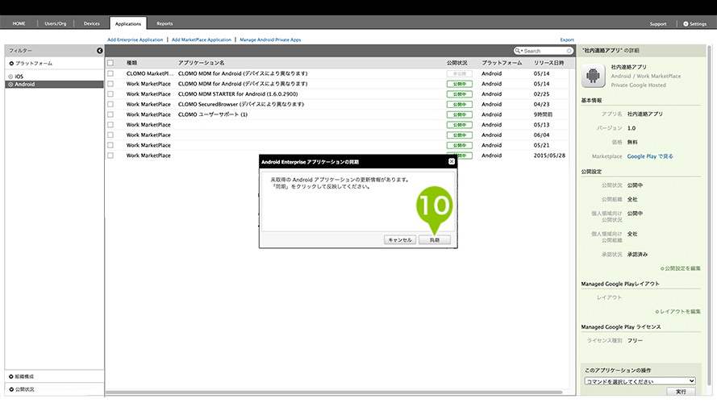Sort by 公開状況 column header
Screen dimensions: 717x403
tap(456, 63)
